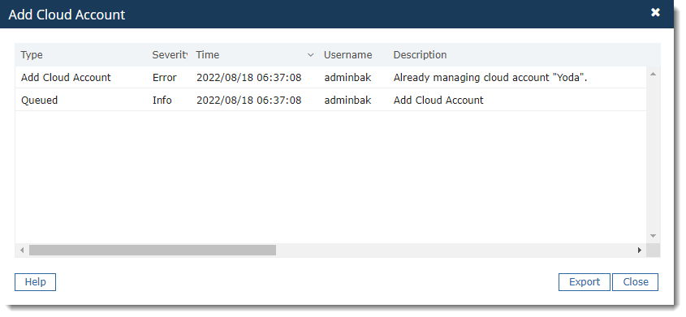The width and height of the screenshot is (686, 317).
Task: Select 'Already managing cloud account "Yoda".' description
Action: click(x=490, y=78)
